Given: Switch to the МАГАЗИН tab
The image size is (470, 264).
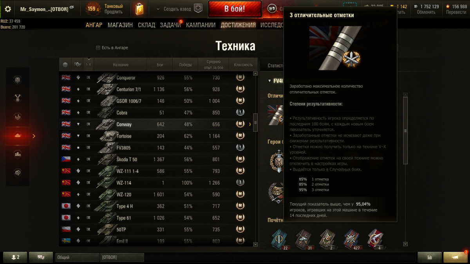Looking at the screenshot, I should click(x=120, y=25).
